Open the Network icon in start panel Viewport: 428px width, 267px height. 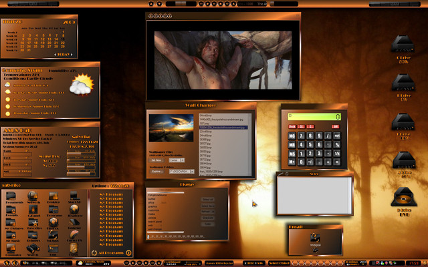click(33, 196)
